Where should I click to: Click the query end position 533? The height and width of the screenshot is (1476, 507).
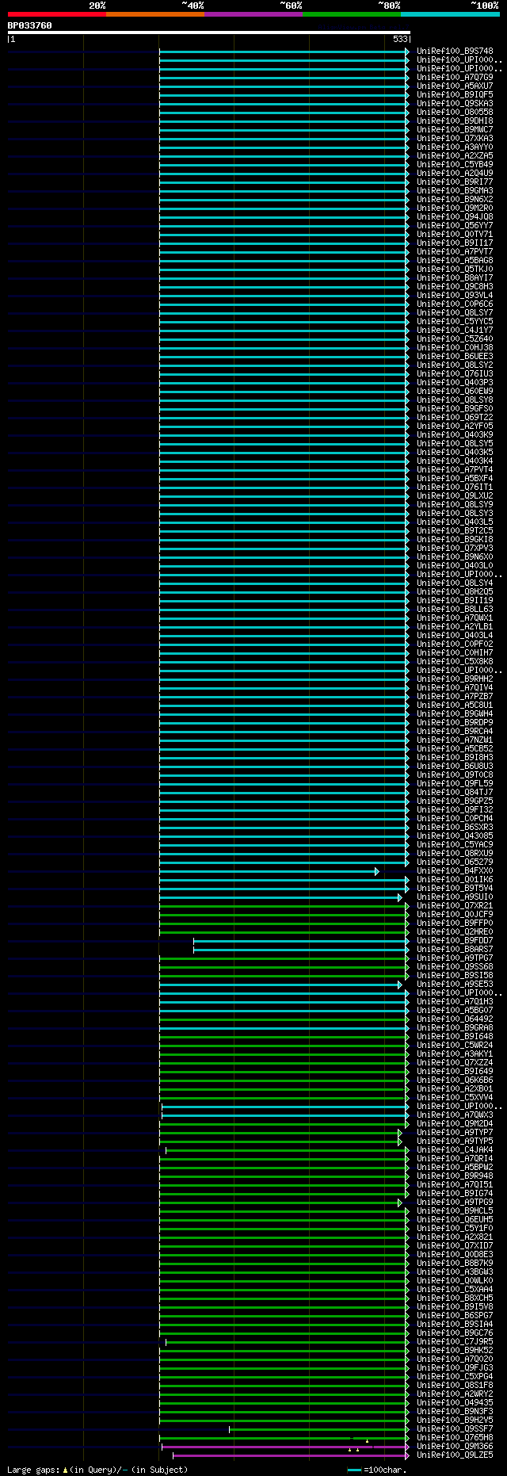401,39
